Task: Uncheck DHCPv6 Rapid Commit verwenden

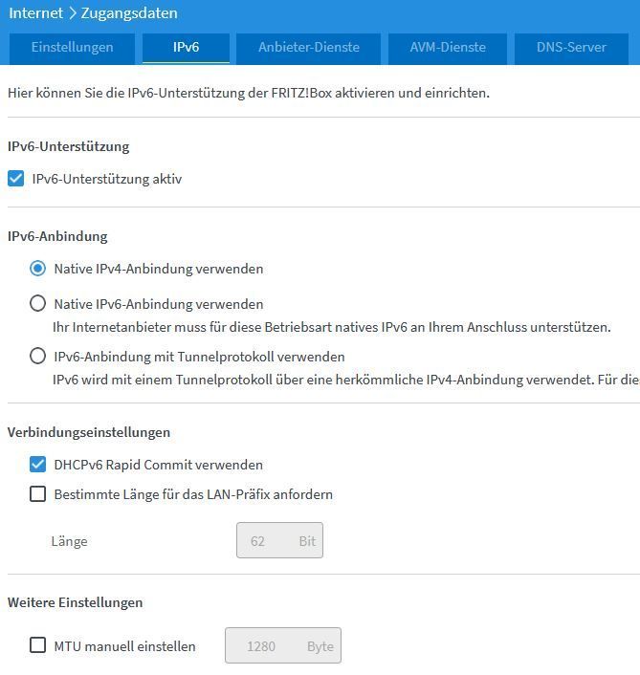Action: pyautogui.click(x=38, y=465)
